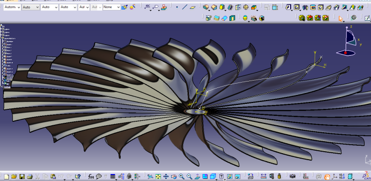Pick the Point reference element tool
This screenshot has width=371, height=181.
click(x=177, y=7)
